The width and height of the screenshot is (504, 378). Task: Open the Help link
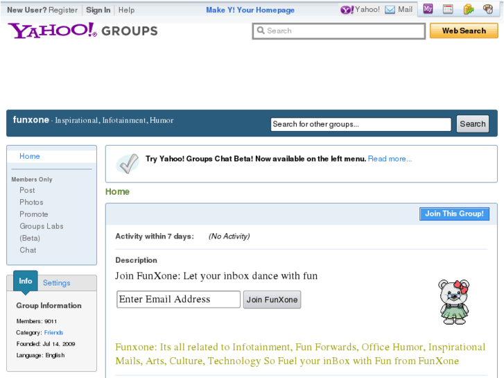point(126,10)
